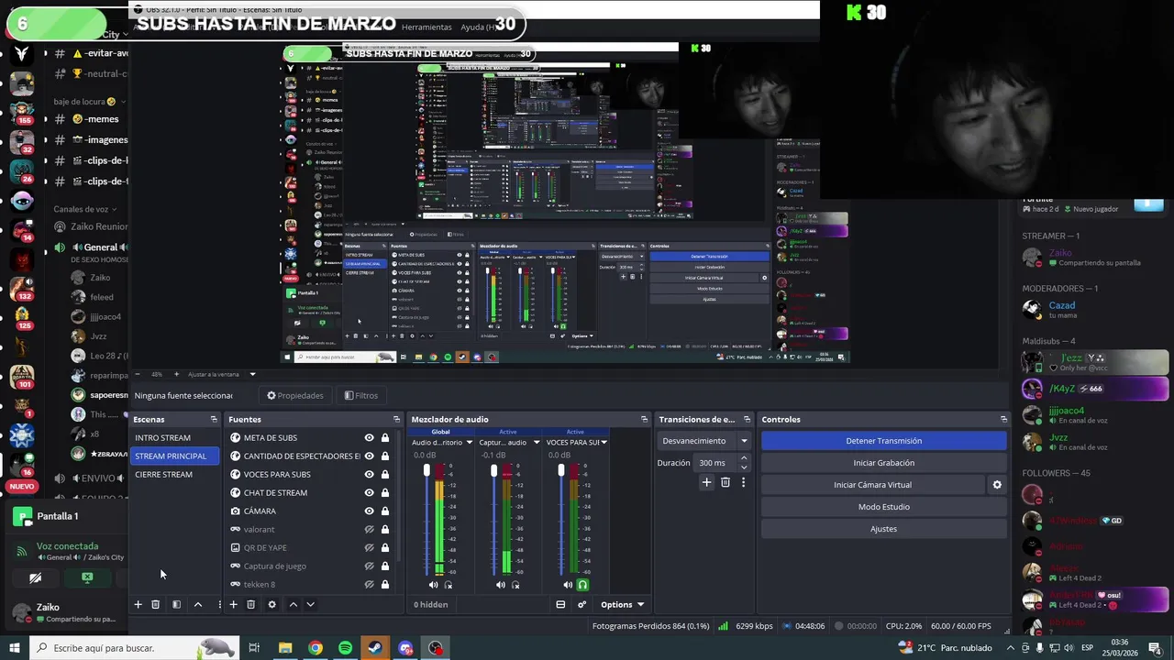This screenshot has width=1174, height=660.
Task: Open virtual camera settings gear
Action: click(997, 485)
